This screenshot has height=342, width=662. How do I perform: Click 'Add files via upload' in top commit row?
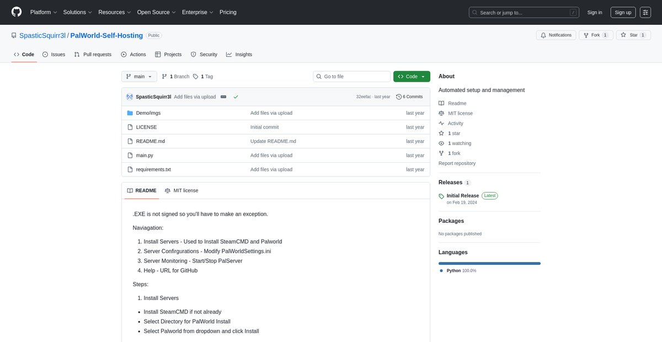[195, 97]
